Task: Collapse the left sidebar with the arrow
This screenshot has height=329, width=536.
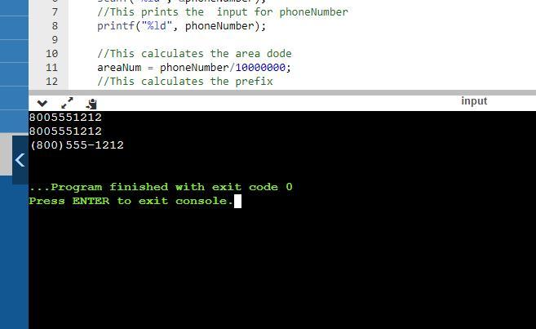Action: click(20, 160)
